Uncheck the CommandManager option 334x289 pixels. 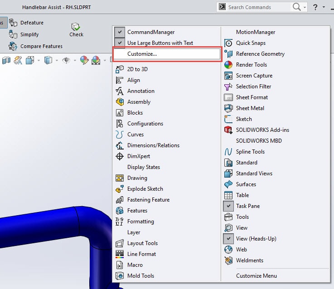point(120,32)
